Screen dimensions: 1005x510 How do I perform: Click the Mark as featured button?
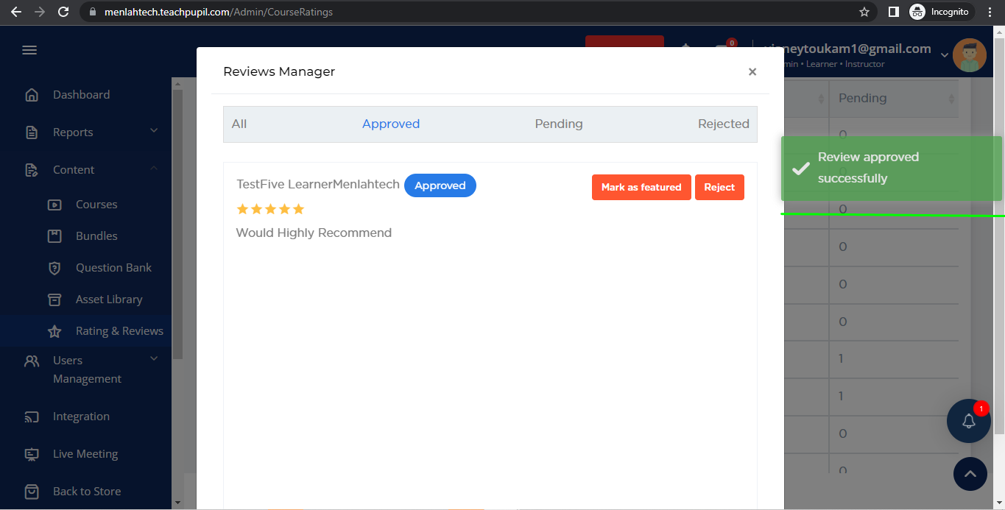tap(641, 187)
